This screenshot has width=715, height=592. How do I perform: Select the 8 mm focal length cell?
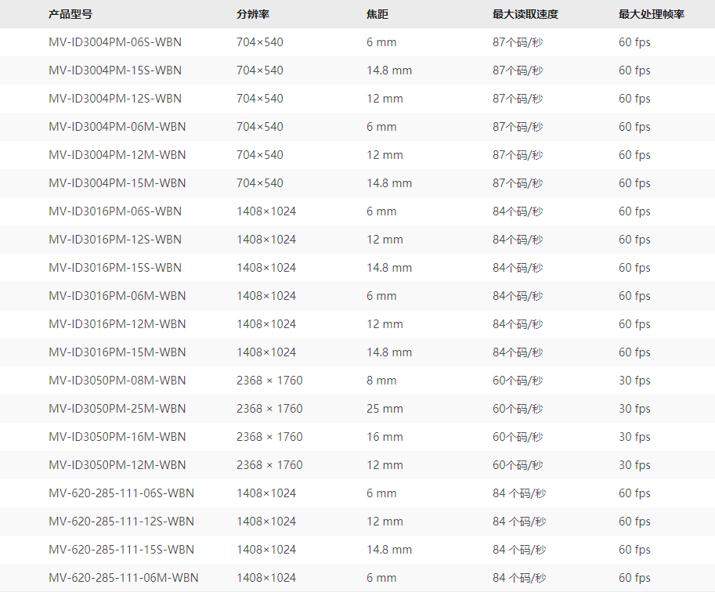pos(381,381)
